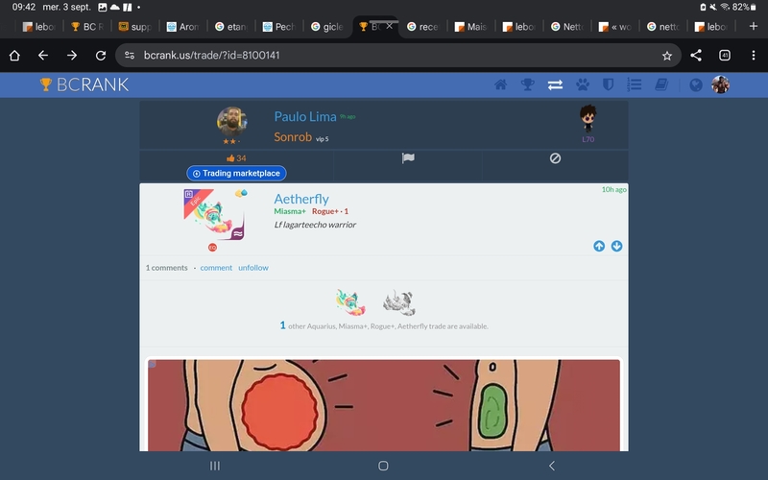Open new browser tab with plus
768x480 pixels.
coord(753,26)
